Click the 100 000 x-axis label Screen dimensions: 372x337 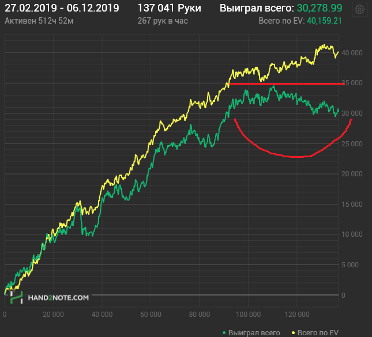pyautogui.click(x=248, y=315)
